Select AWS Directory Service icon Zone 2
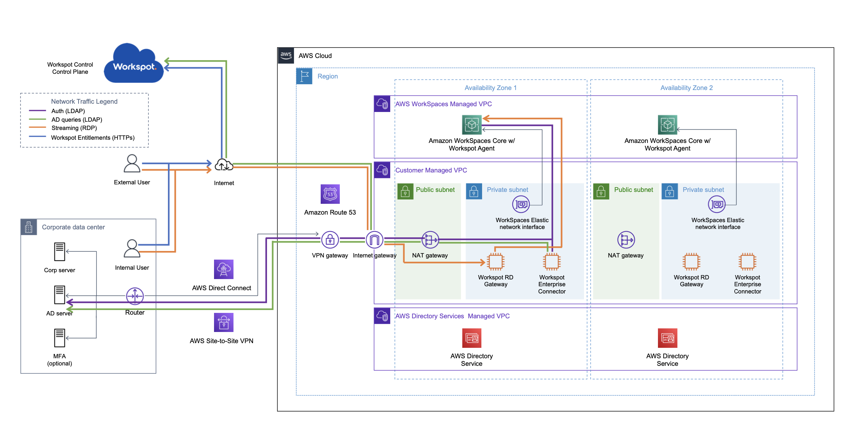 (x=668, y=338)
